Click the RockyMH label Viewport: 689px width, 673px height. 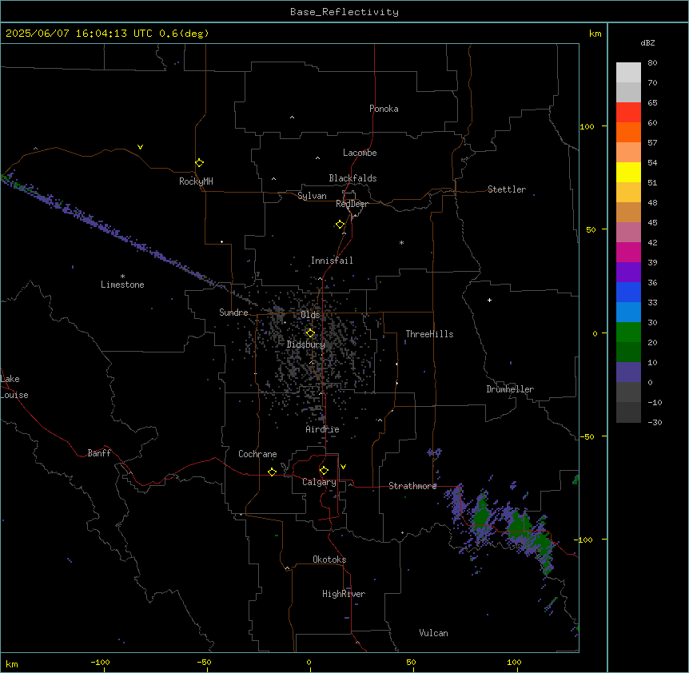tap(196, 181)
